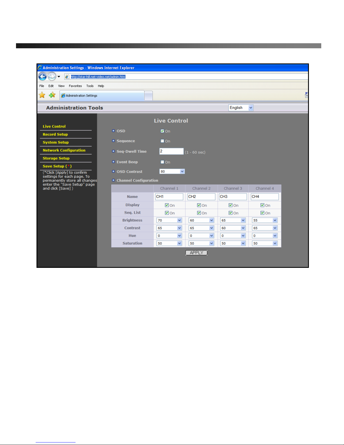Open the View menu

pyautogui.click(x=61, y=86)
